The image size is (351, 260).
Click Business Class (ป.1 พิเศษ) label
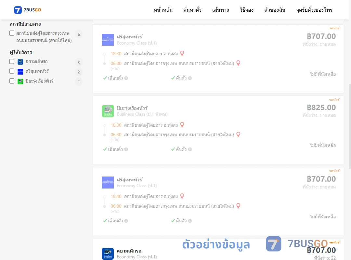click(142, 114)
